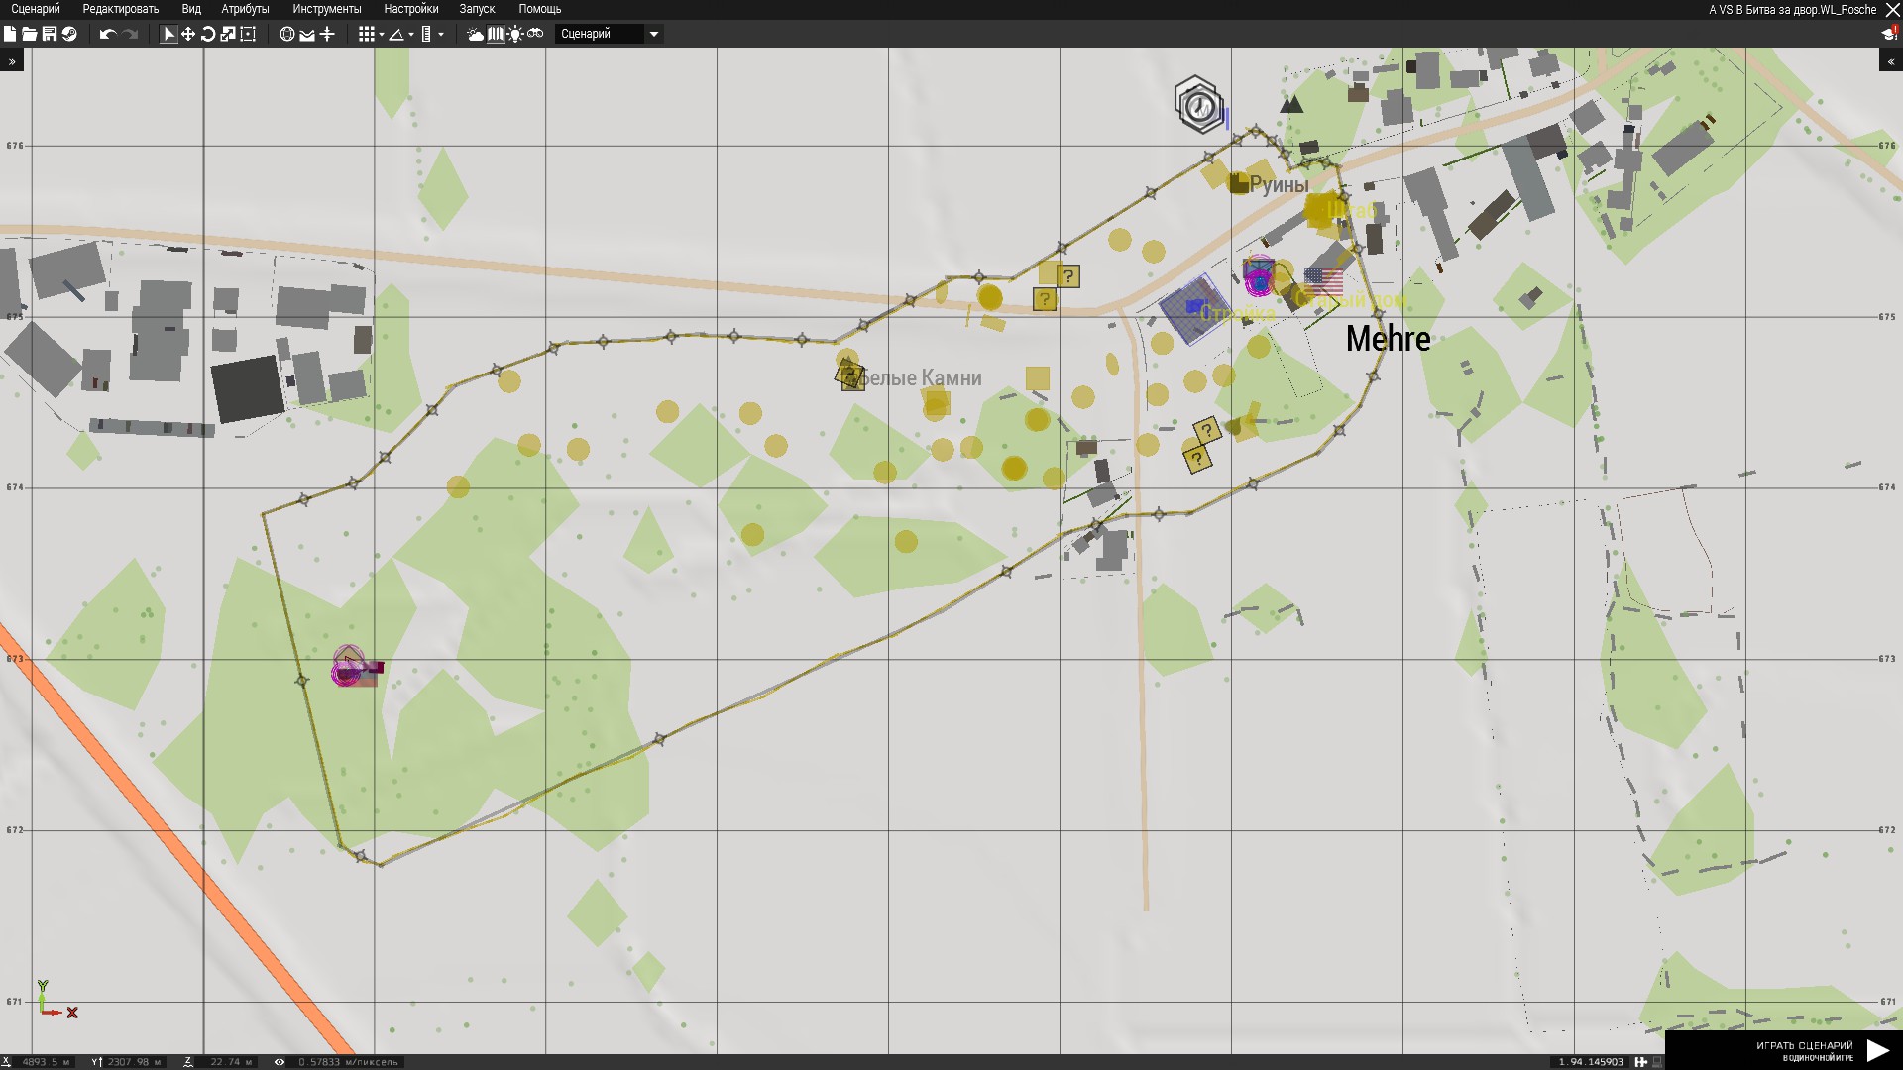Expand rotation angle snap dropdown arrow
Viewport: 1903px width, 1070px height.
click(x=411, y=35)
